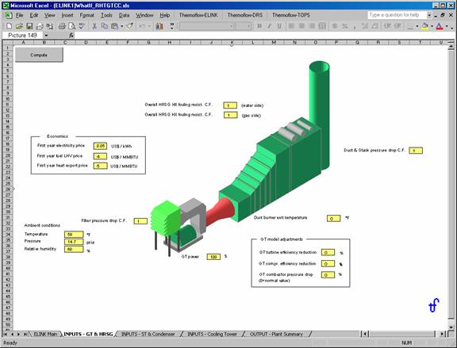Click the New workbook icon
This screenshot has height=348, width=457.
pyautogui.click(x=9, y=26)
